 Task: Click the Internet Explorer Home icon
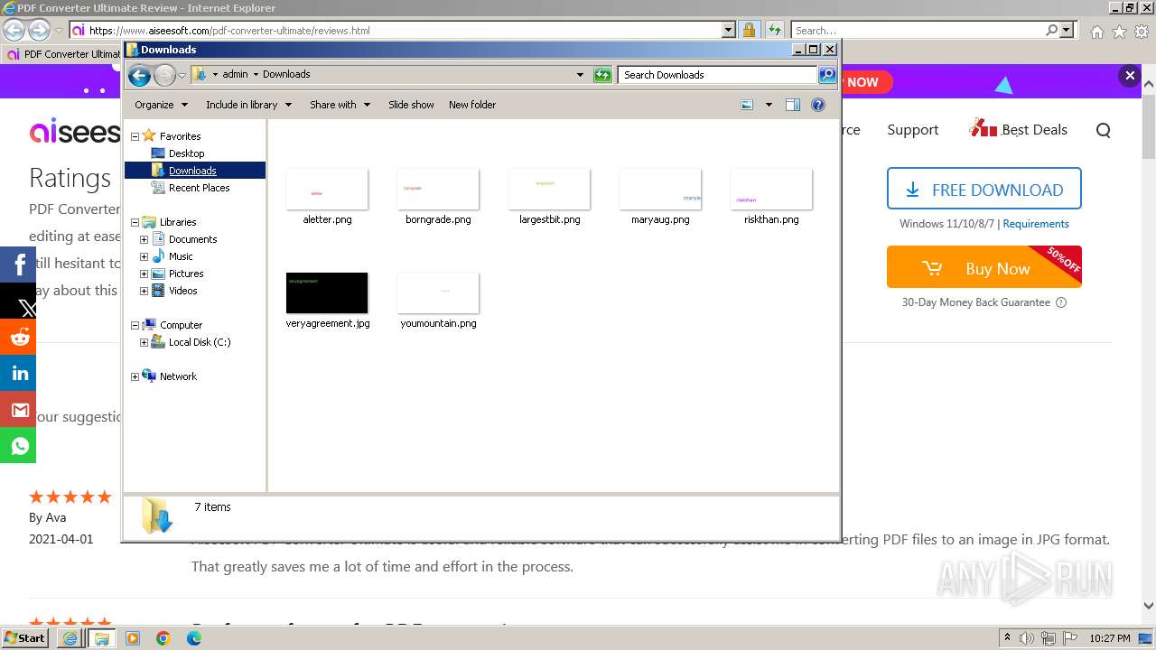(1096, 32)
